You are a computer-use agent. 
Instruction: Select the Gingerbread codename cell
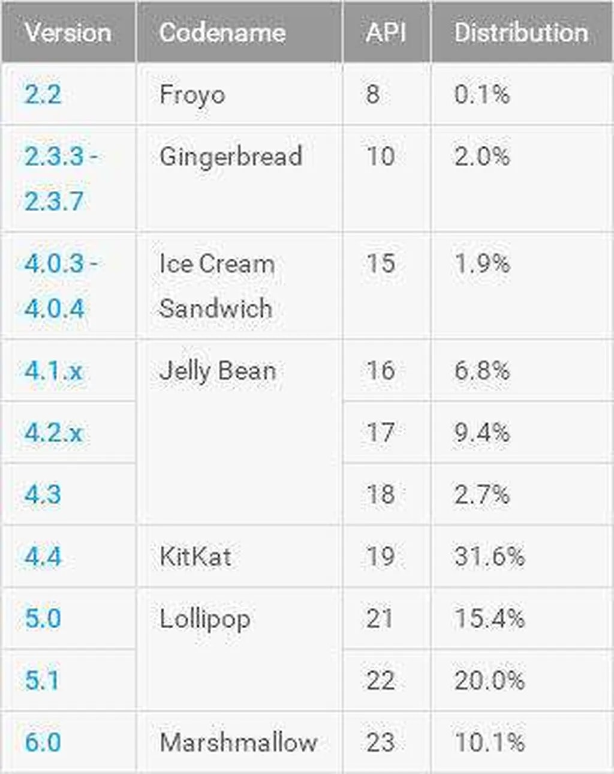click(231, 157)
